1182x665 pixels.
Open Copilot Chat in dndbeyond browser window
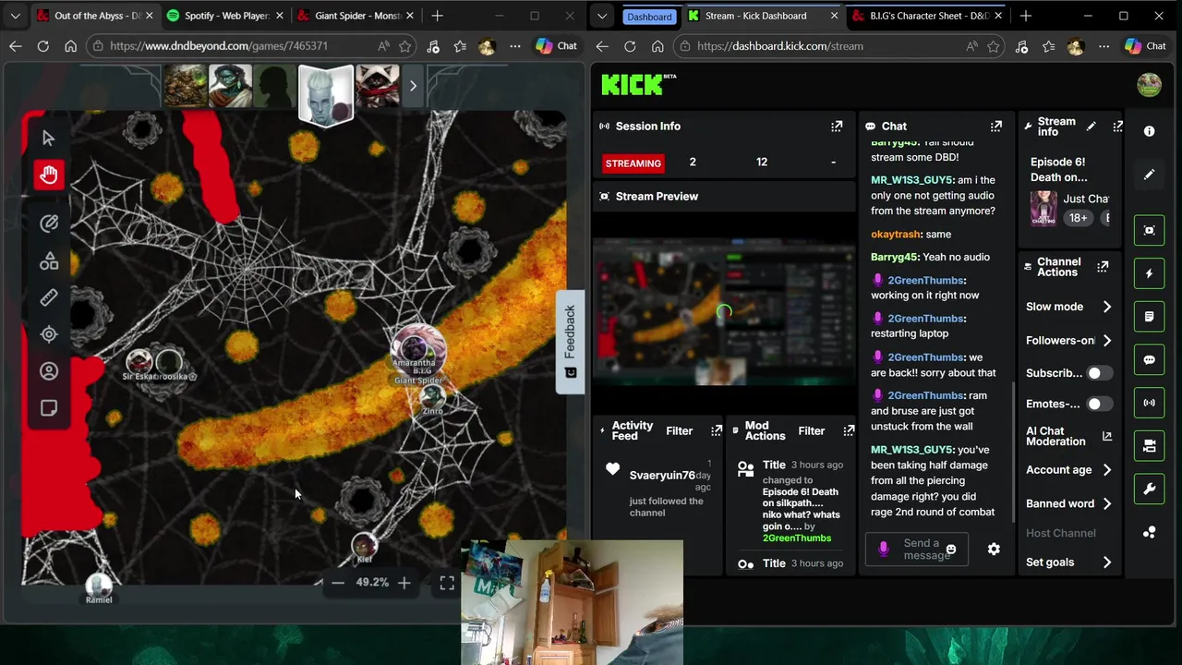point(557,46)
